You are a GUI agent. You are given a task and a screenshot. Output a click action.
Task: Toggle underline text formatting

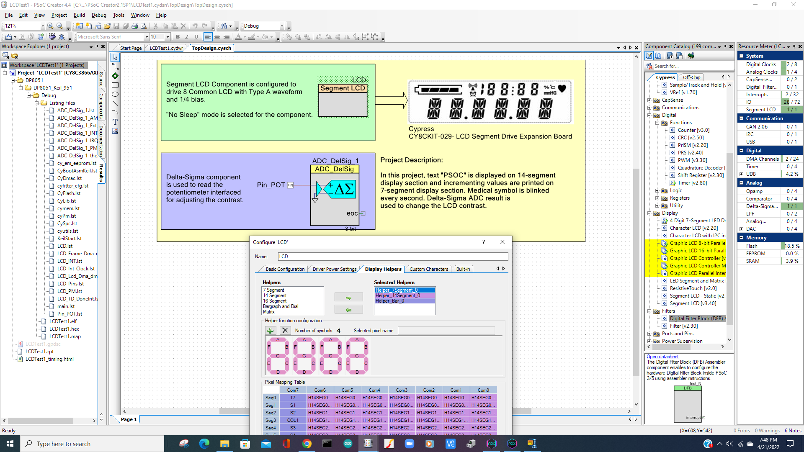[x=196, y=37]
